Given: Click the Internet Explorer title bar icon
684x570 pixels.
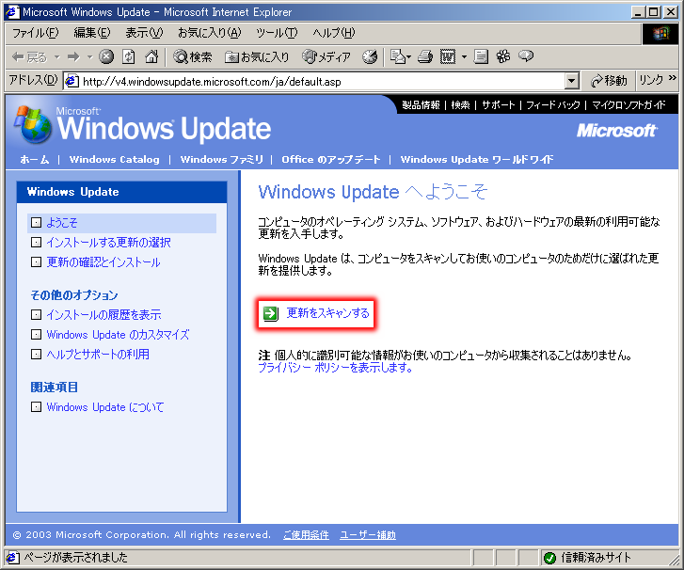Looking at the screenshot, I should tap(12, 12).
